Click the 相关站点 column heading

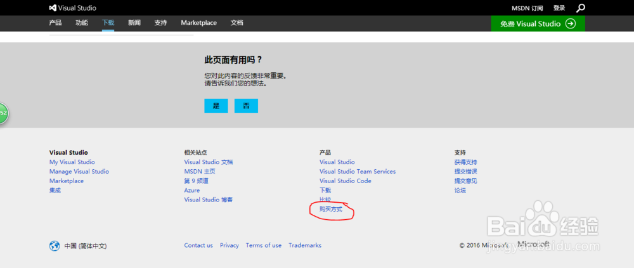tap(195, 153)
